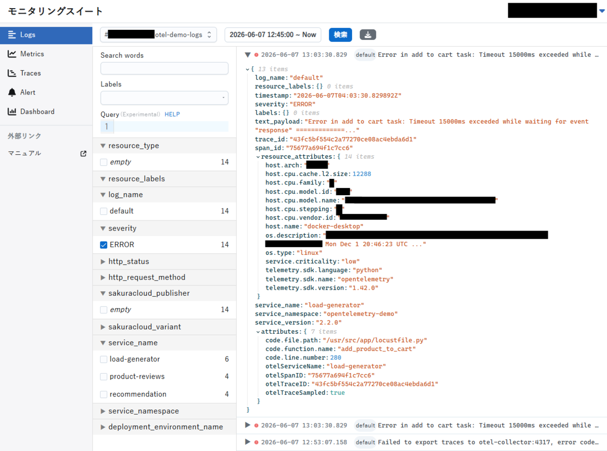
Task: Click the 検索 search button
Action: tap(340, 35)
